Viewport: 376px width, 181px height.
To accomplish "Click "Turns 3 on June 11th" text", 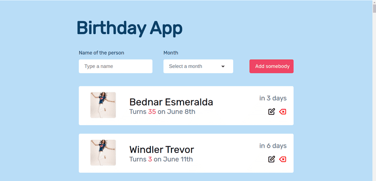I will click(x=161, y=159).
